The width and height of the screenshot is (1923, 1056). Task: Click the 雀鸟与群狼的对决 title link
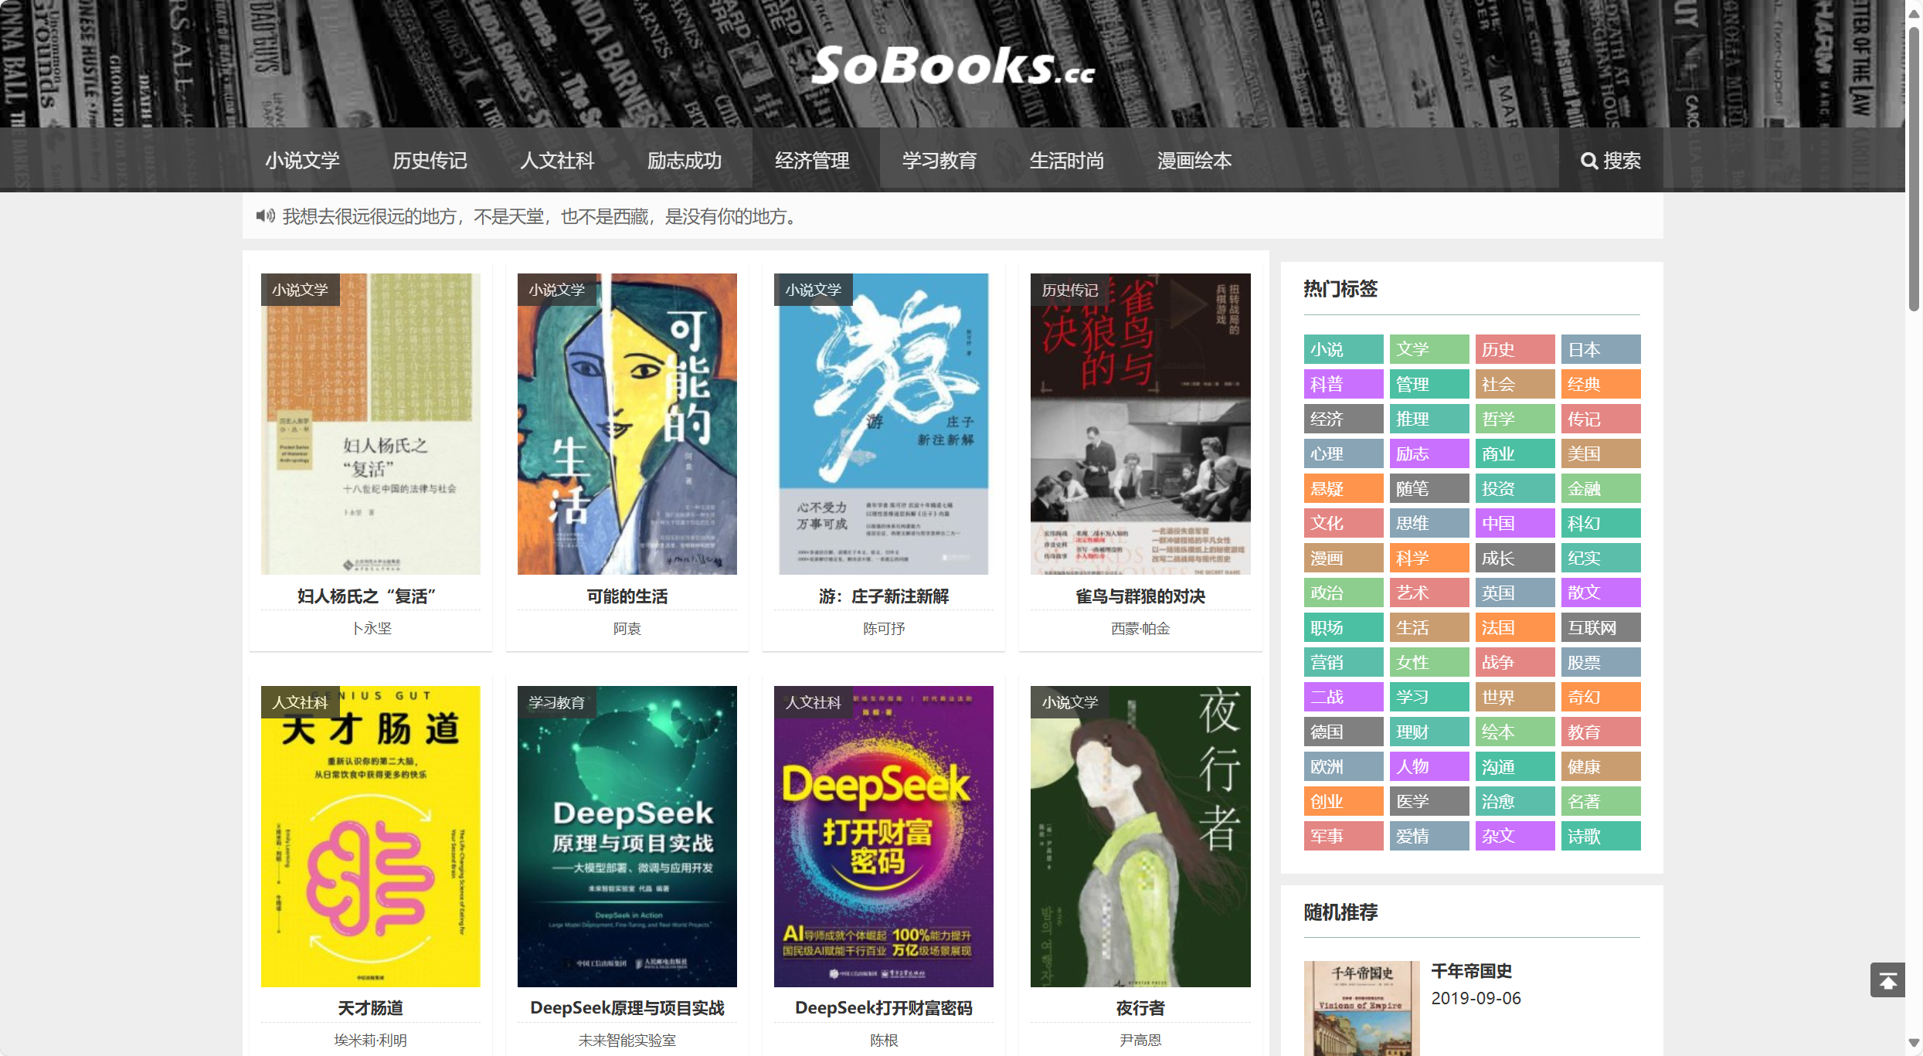[x=1140, y=596]
